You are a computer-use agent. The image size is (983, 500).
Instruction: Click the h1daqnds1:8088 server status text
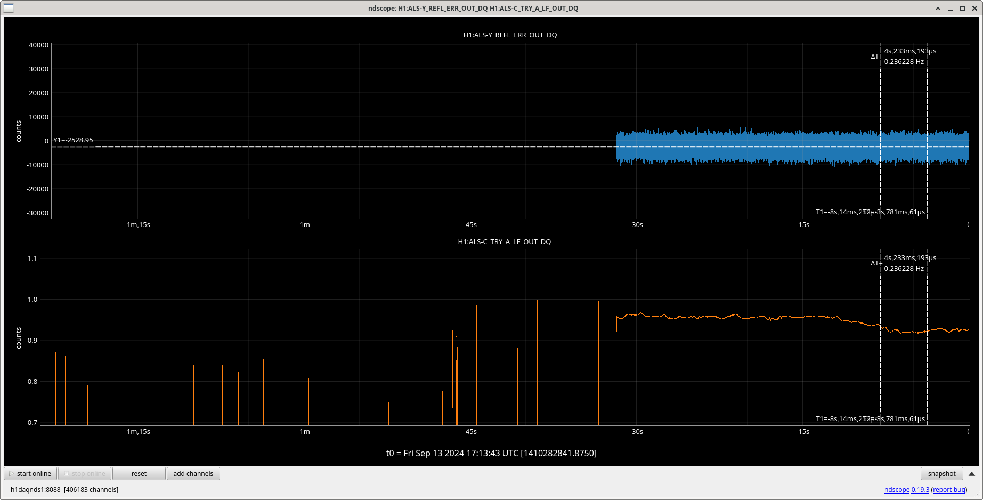coord(64,489)
